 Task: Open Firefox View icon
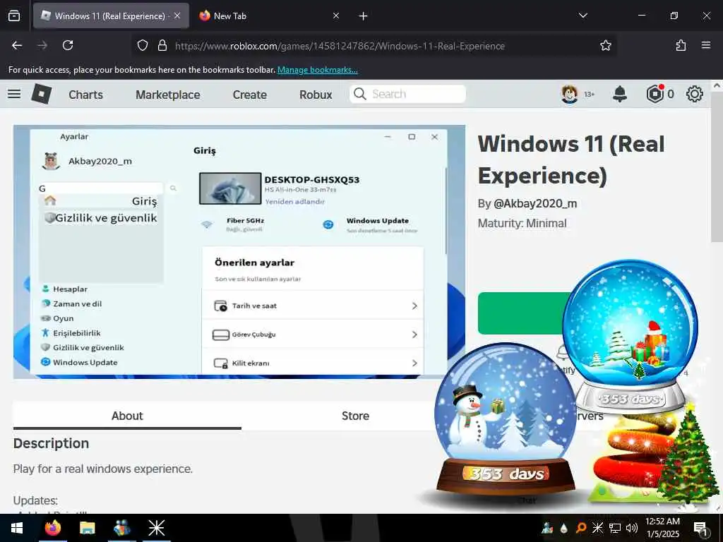click(x=14, y=16)
